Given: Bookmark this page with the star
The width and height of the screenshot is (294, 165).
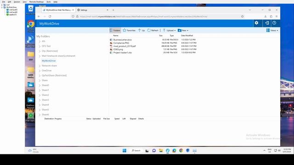Looking at the screenshot, I should (x=242, y=16).
